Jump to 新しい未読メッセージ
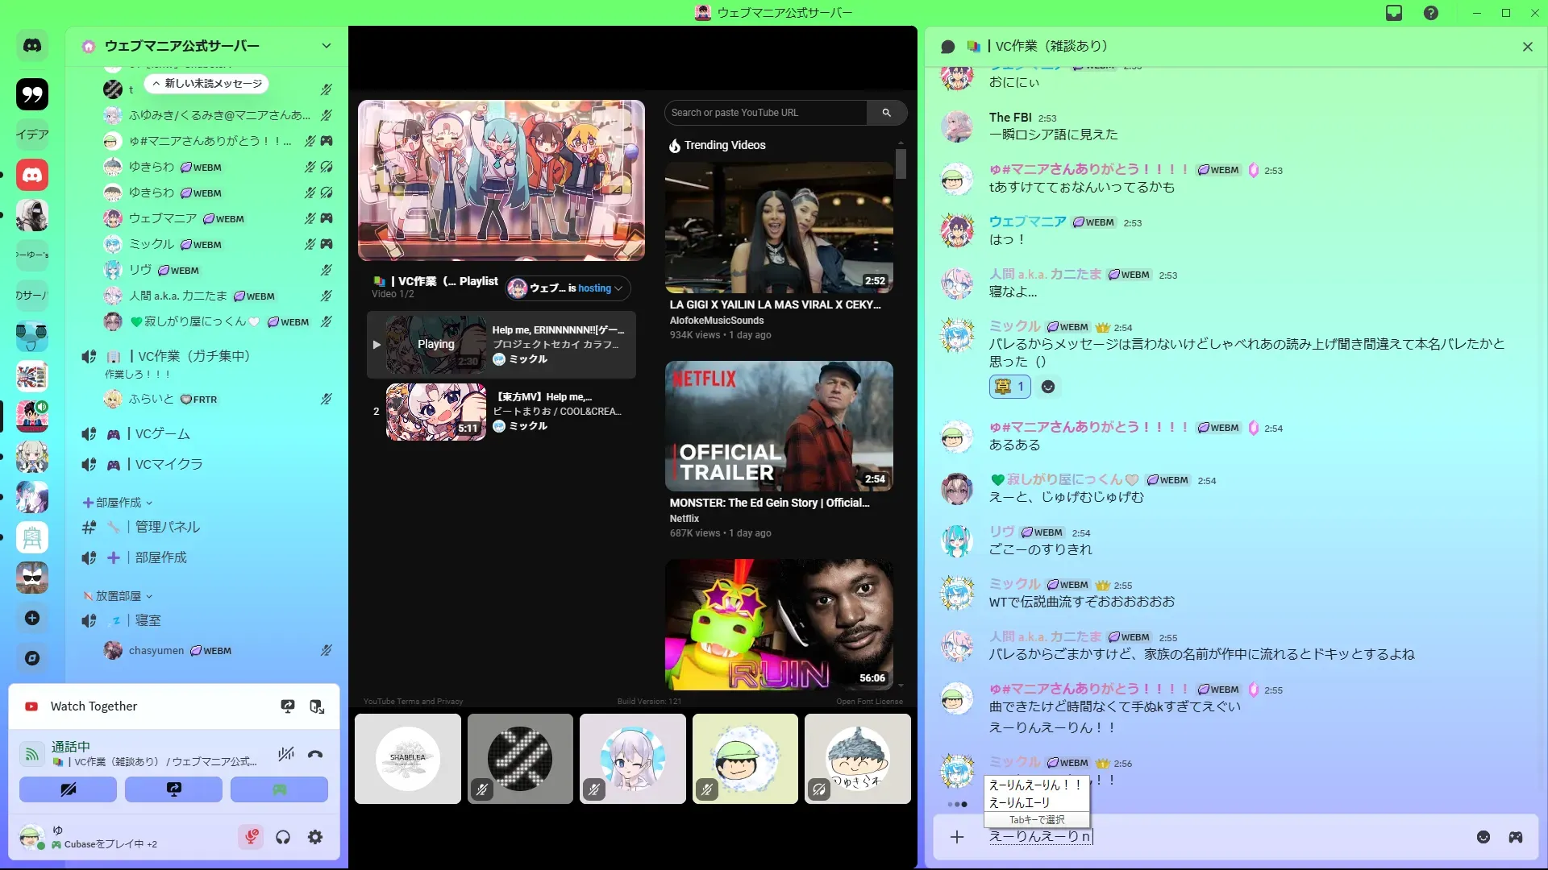1548x870 pixels. [x=207, y=84]
